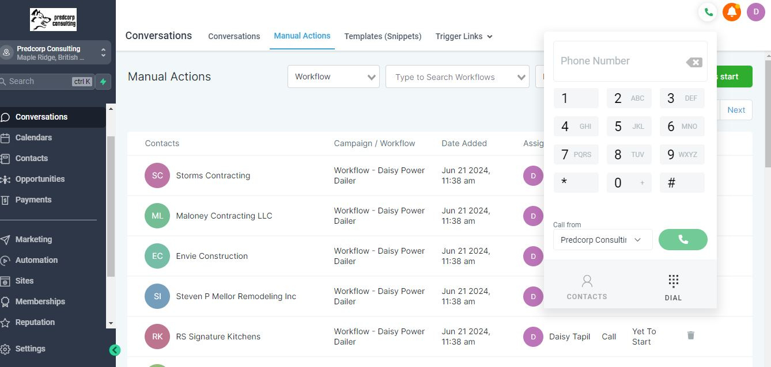The width and height of the screenshot is (771, 367).
Task: Click the Next pagination button
Action: [736, 110]
